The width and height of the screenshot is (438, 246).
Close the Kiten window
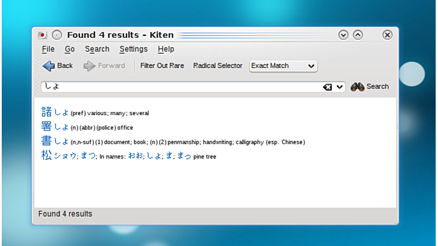387,35
